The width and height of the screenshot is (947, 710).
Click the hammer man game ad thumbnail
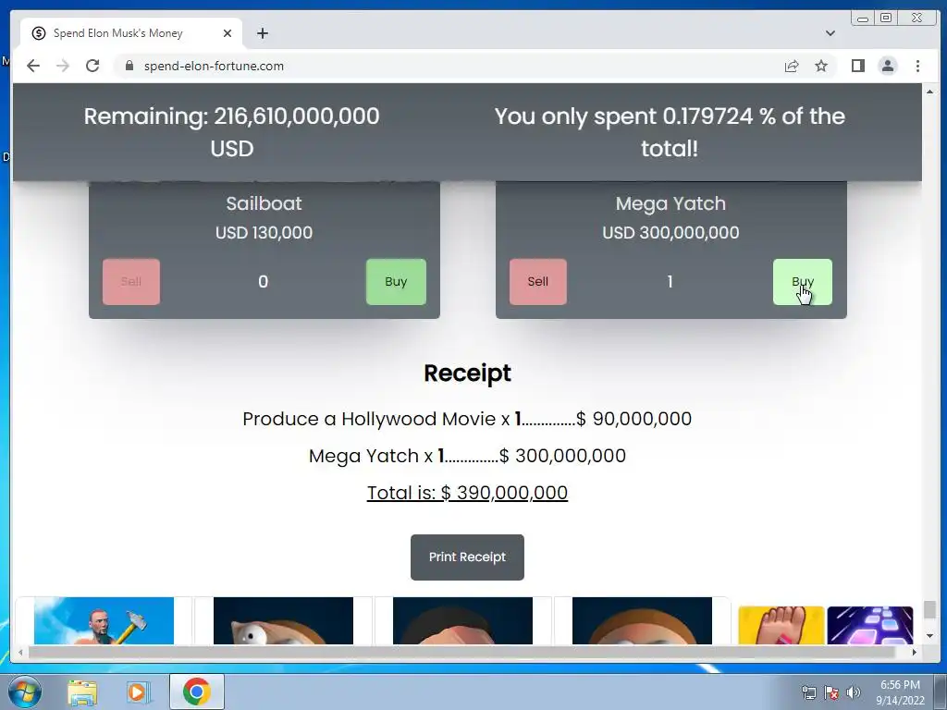click(104, 620)
